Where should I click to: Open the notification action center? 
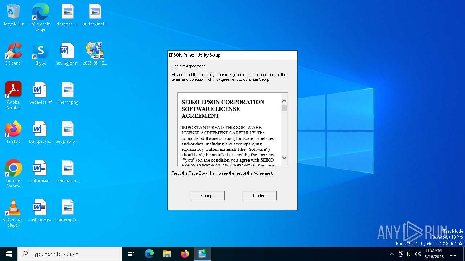pos(453,254)
